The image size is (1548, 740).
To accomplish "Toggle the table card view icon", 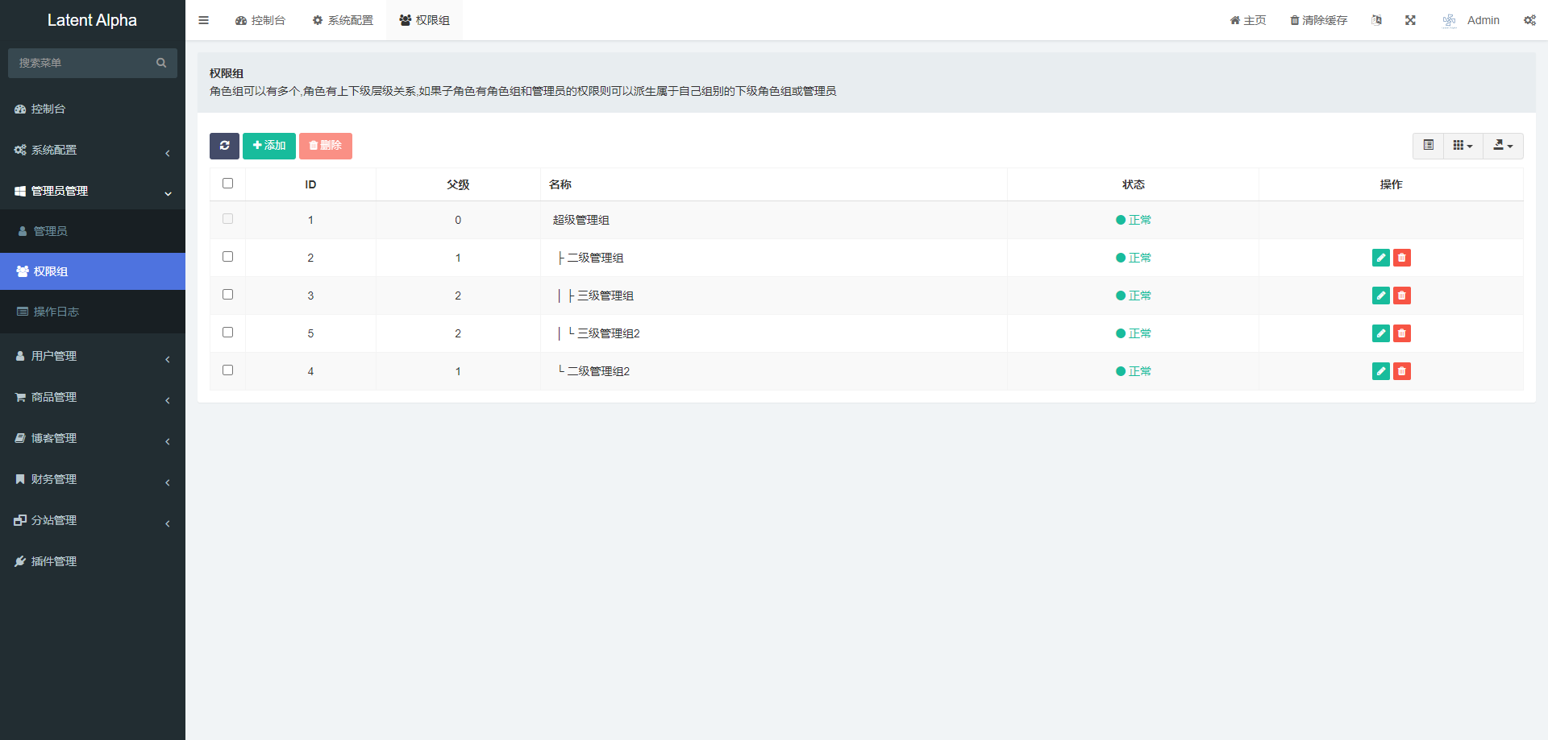I will (x=1428, y=146).
